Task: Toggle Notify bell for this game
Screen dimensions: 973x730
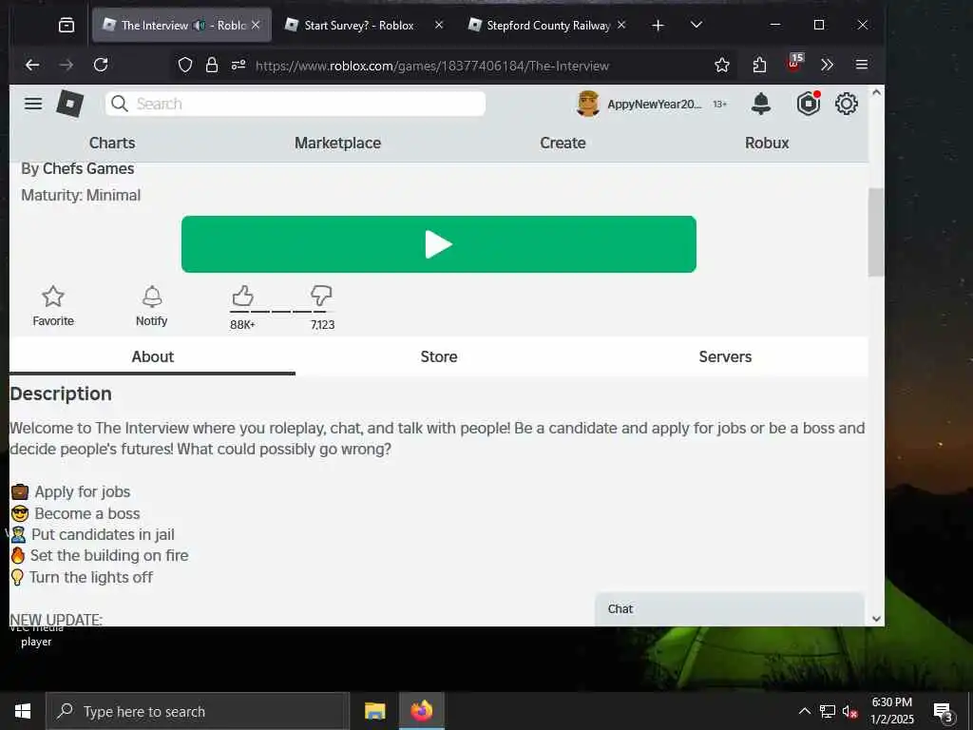Action: point(151,306)
